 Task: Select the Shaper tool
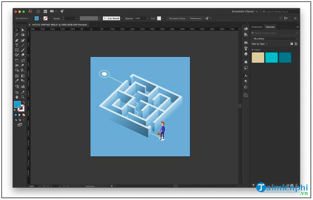point(17,55)
